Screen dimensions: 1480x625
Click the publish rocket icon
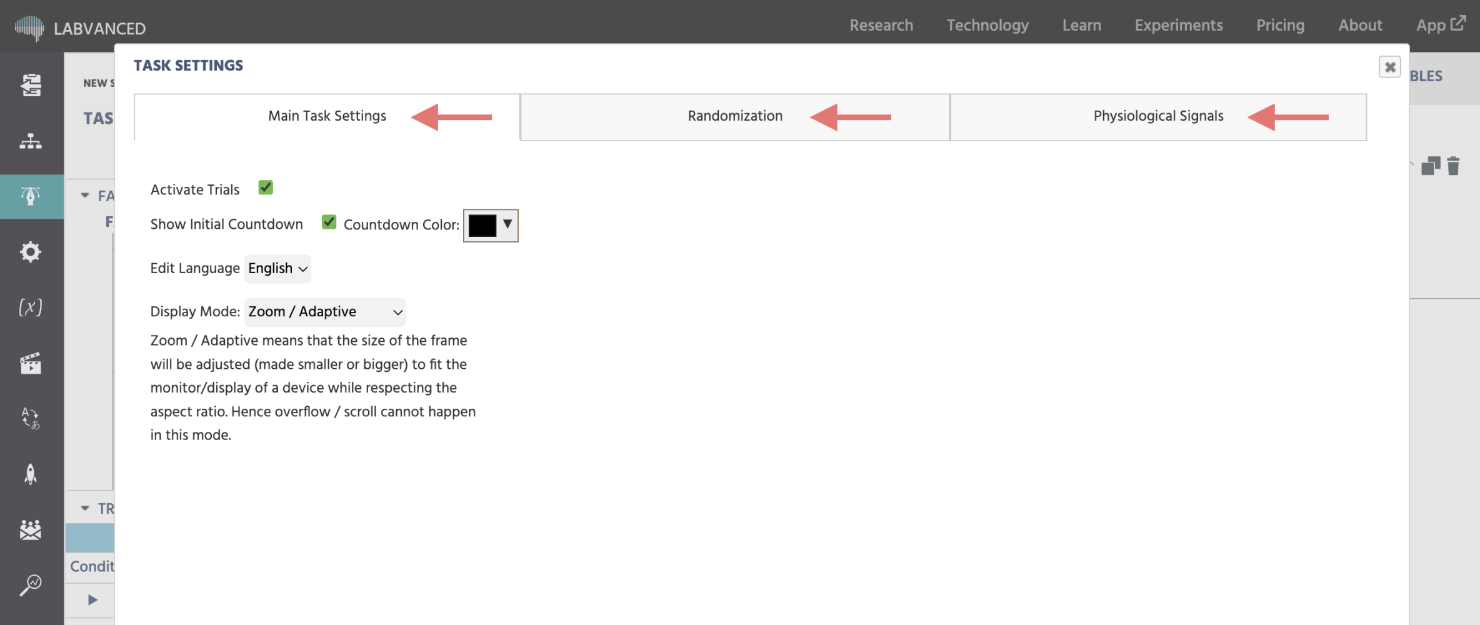31,474
